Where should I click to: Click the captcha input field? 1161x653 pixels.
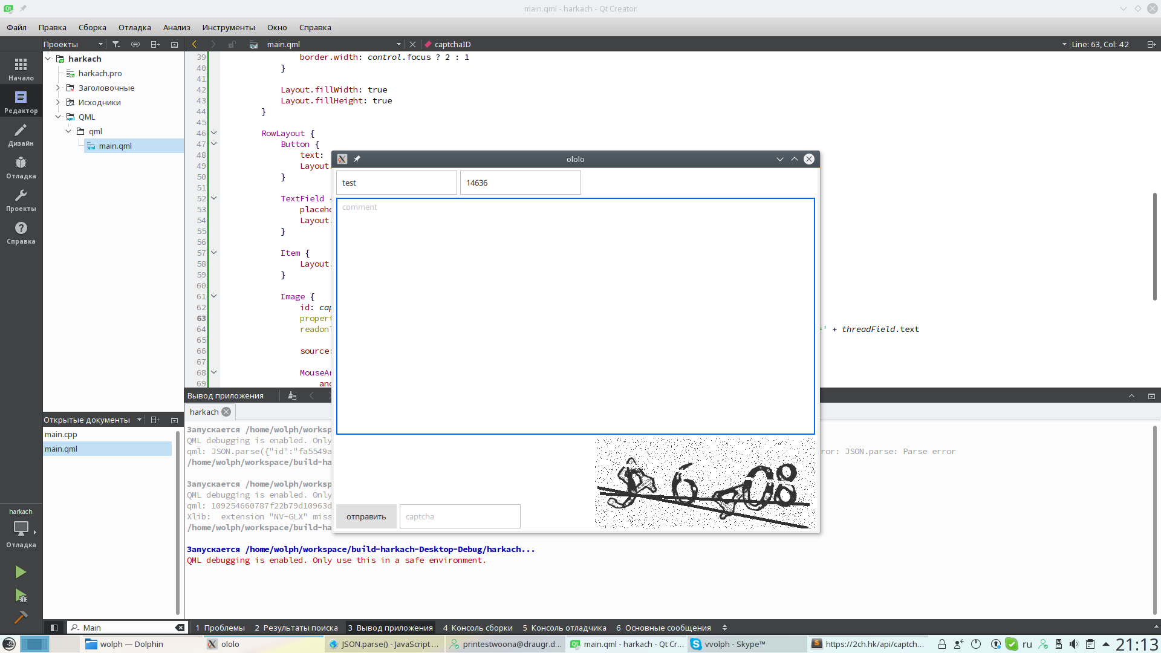pyautogui.click(x=460, y=516)
